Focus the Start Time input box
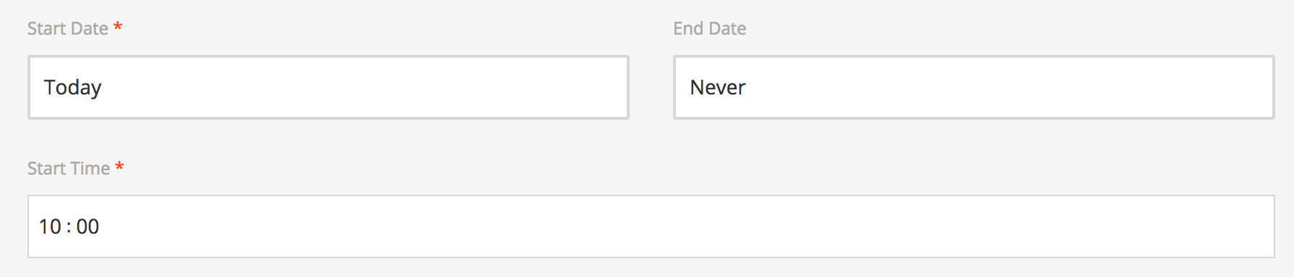Screen dimensions: 1294x277 (651, 227)
